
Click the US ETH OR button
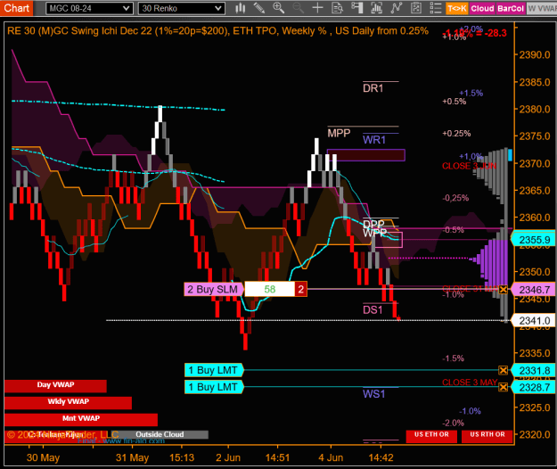(x=431, y=435)
